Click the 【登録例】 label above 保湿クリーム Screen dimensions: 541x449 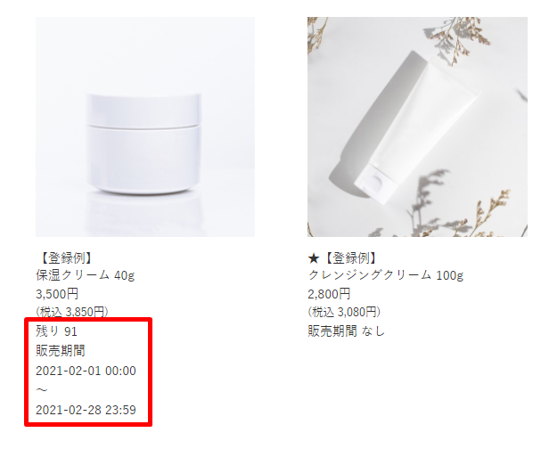point(65,257)
